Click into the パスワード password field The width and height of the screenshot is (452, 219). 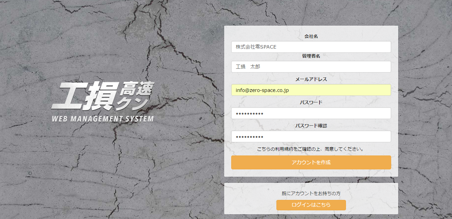(311, 113)
